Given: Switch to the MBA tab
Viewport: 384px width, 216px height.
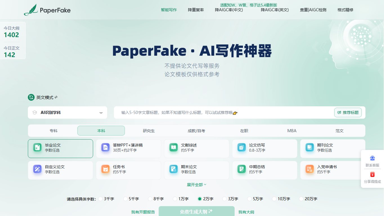Looking at the screenshot, I should (x=292, y=131).
